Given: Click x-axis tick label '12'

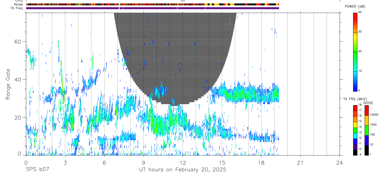Looking at the screenshot, I should (183, 163).
